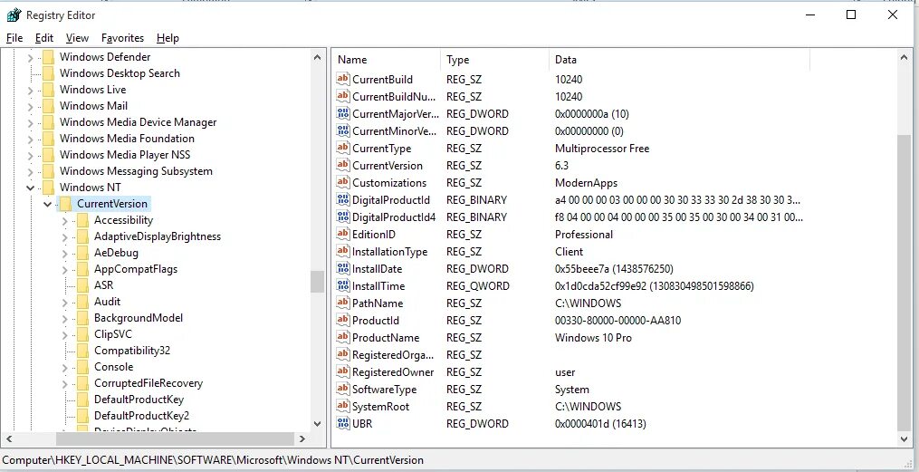Open the Help menu
This screenshot has width=919, height=472.
tap(168, 38)
